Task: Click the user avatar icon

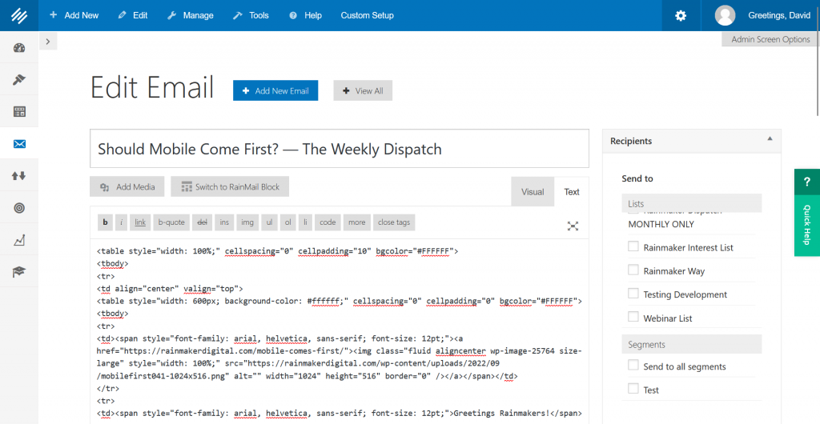Action: (725, 16)
